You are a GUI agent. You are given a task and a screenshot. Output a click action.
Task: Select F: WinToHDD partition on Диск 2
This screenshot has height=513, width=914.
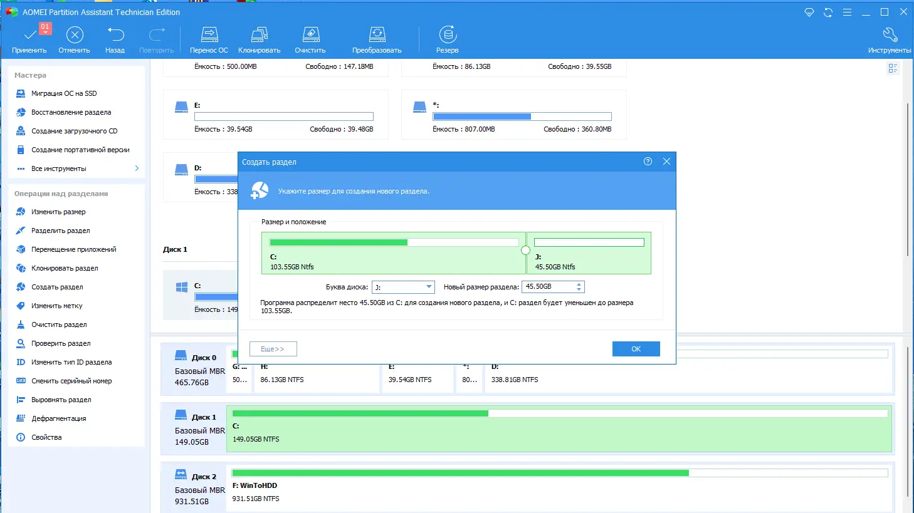pyautogui.click(x=559, y=489)
